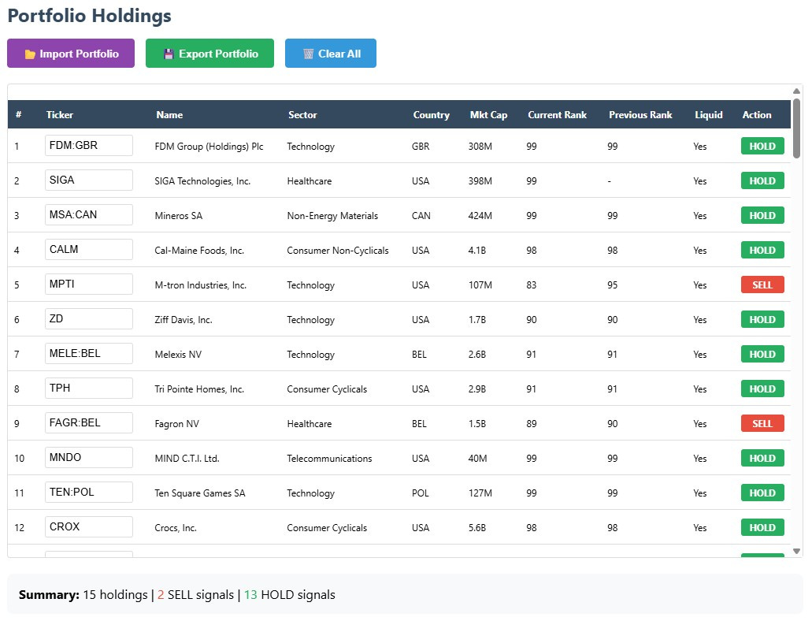Click the HOLD badge for Ten Square Games
812x621 pixels.
(762, 493)
